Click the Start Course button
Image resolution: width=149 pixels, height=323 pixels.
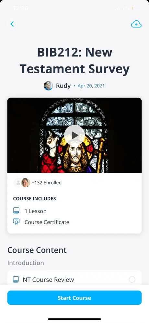point(74,298)
